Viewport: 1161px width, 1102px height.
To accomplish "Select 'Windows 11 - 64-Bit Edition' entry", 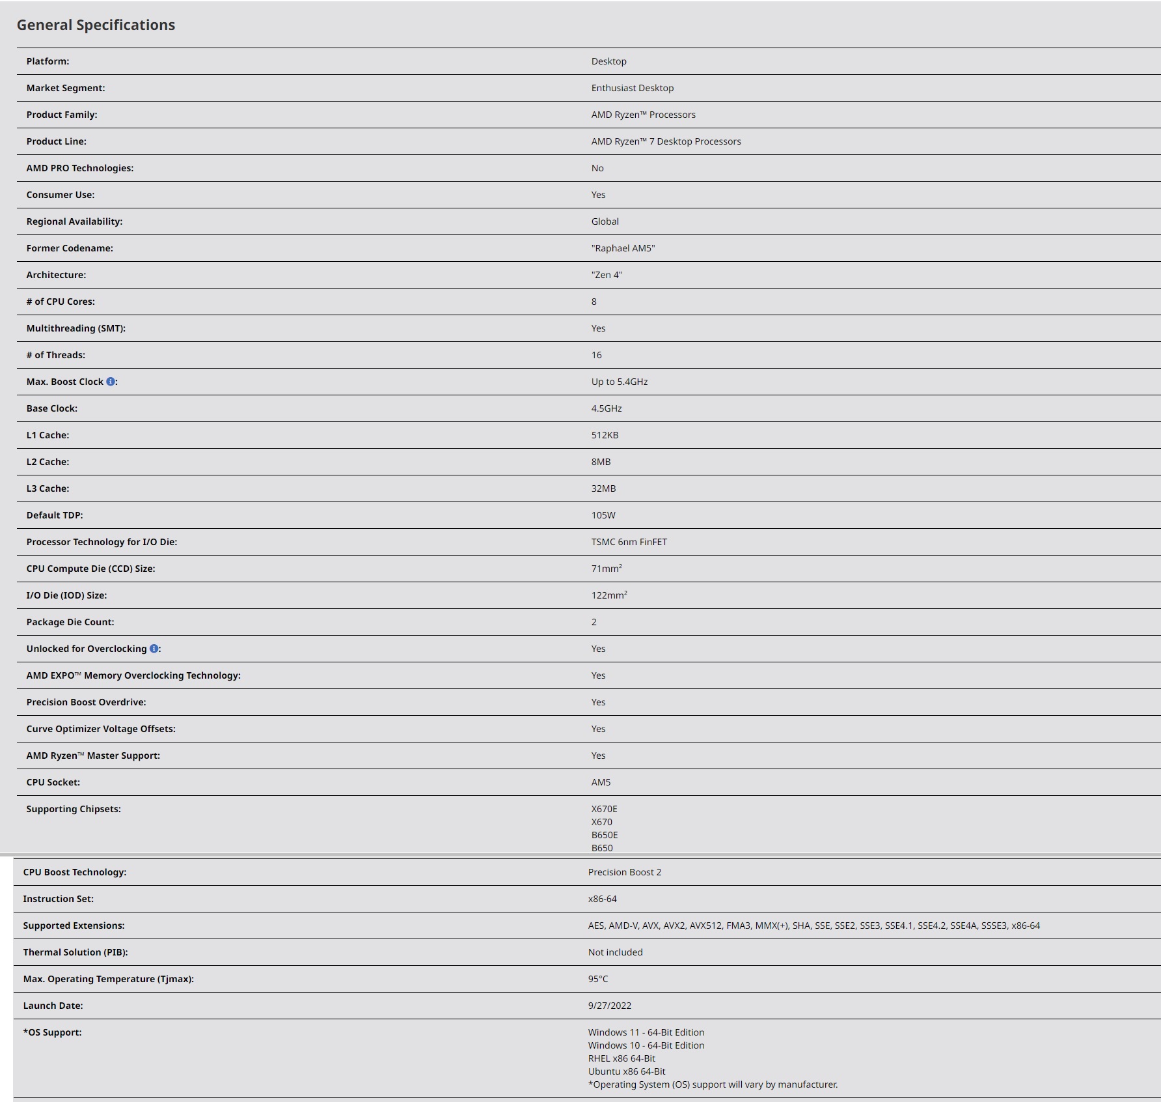I will point(646,1032).
